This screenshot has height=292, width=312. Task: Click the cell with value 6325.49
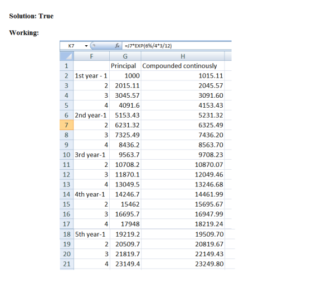tap(183, 125)
